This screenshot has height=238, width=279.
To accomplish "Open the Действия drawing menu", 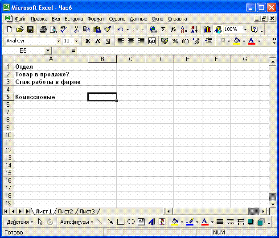I will [x=20, y=222].
